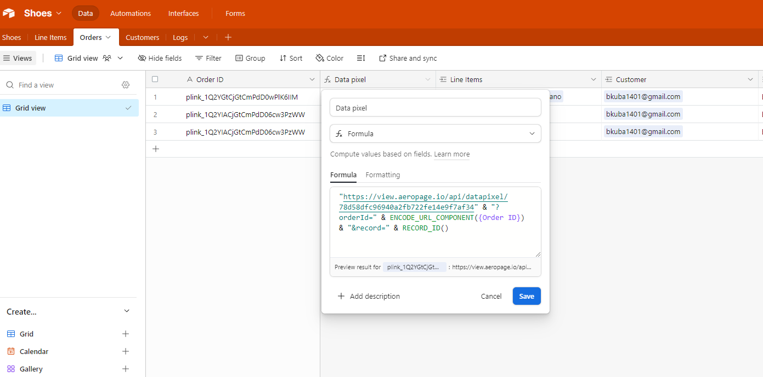Select the Formula tab in field editor

click(x=343, y=175)
